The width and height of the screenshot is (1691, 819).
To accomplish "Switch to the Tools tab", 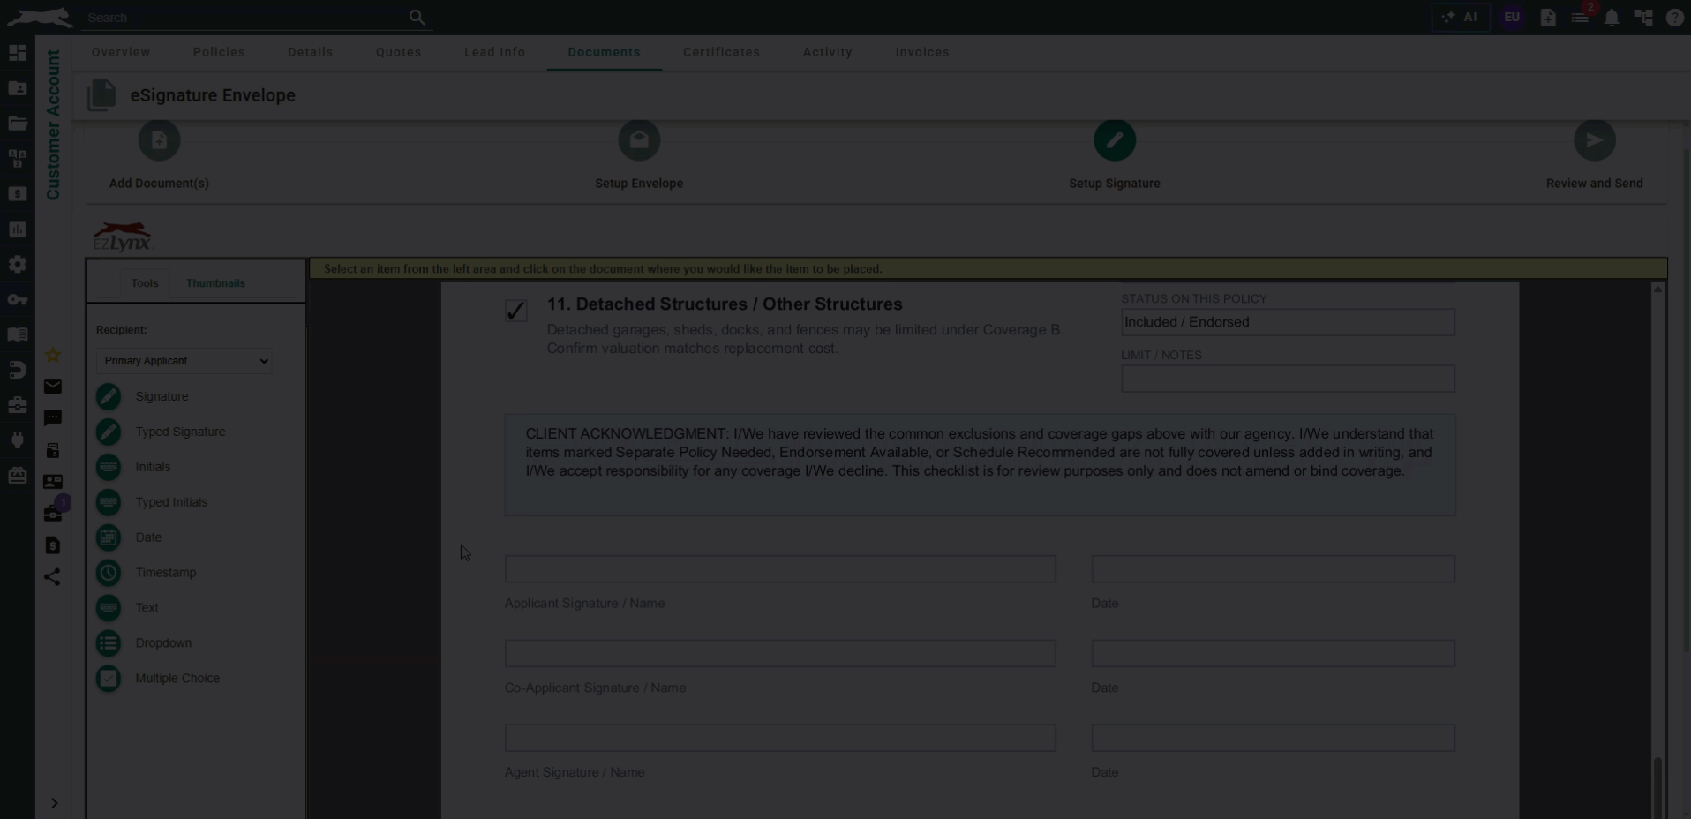I will coord(145,283).
